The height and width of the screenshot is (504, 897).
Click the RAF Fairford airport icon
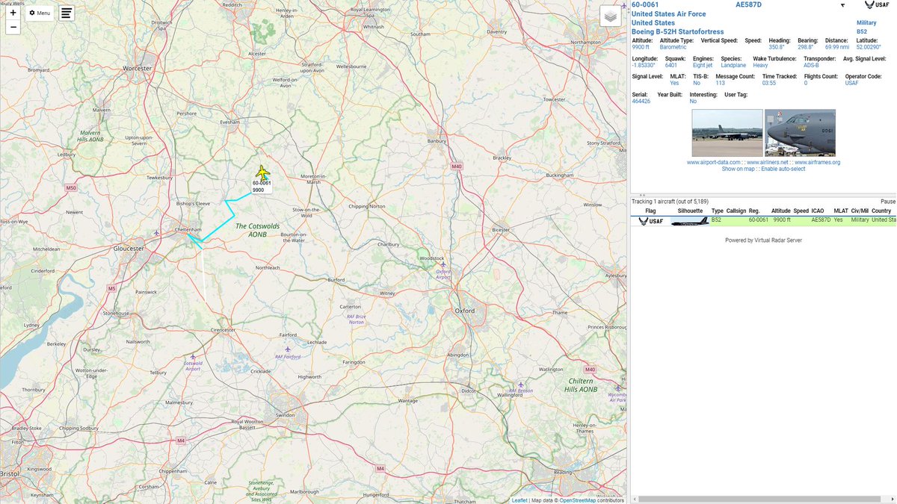288,349
